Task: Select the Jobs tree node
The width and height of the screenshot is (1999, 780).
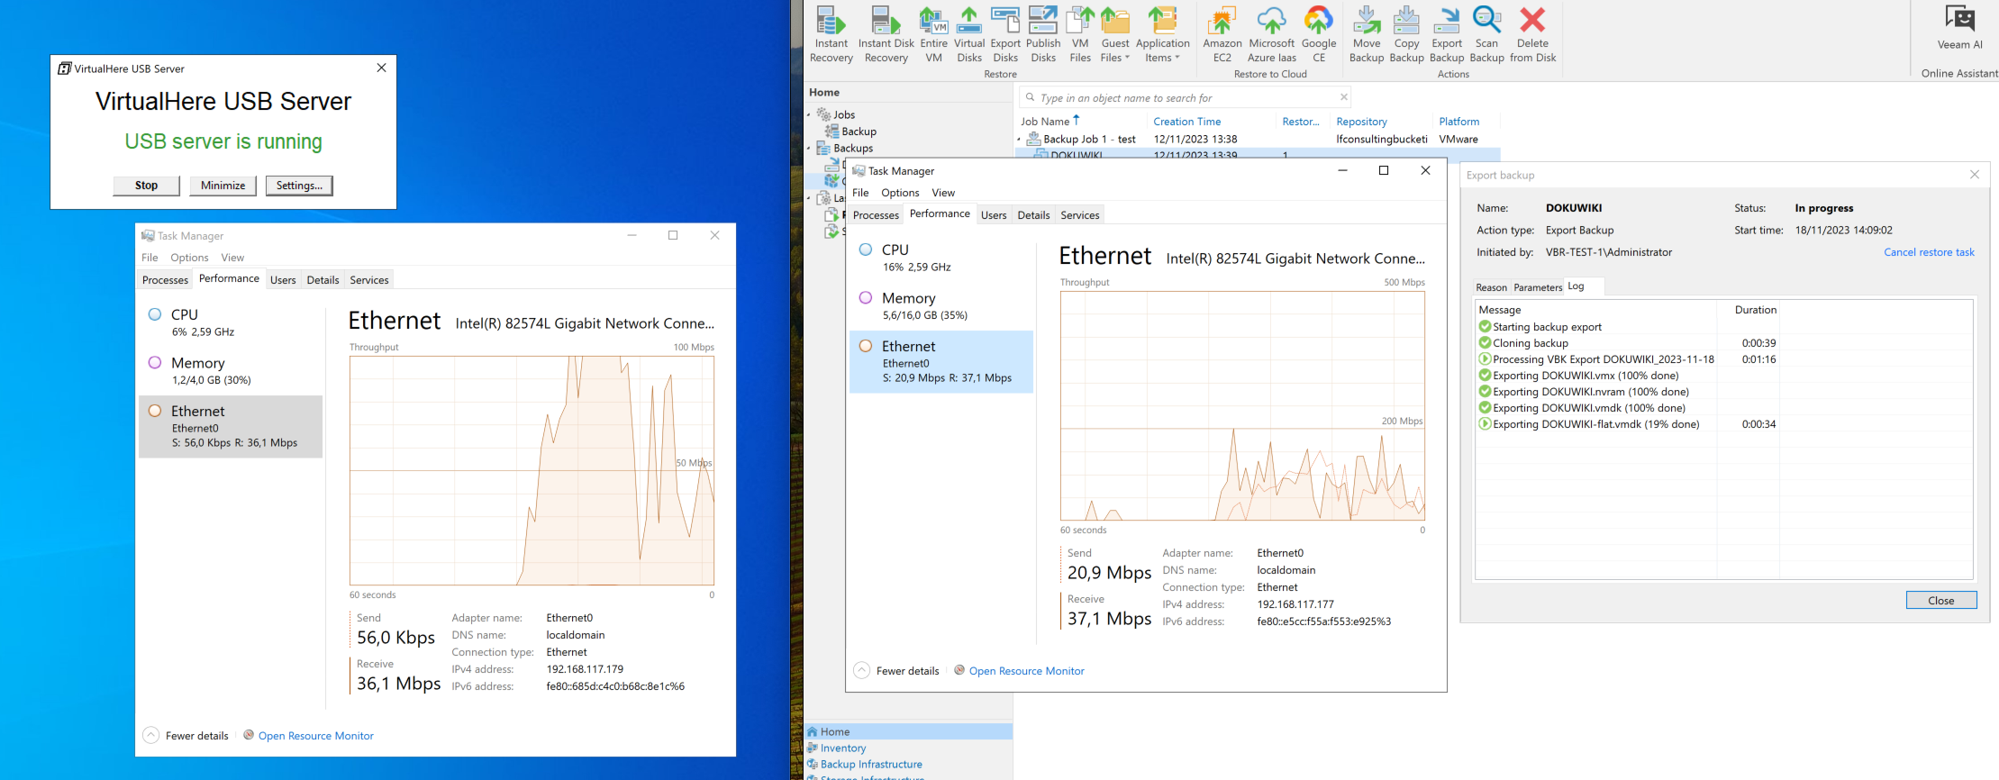Action: [836, 114]
